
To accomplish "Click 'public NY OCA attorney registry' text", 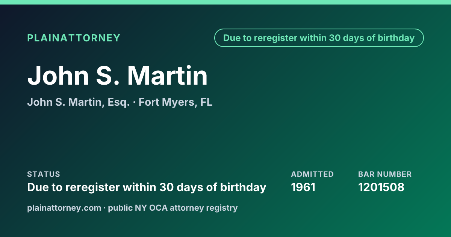I will (x=173, y=208).
